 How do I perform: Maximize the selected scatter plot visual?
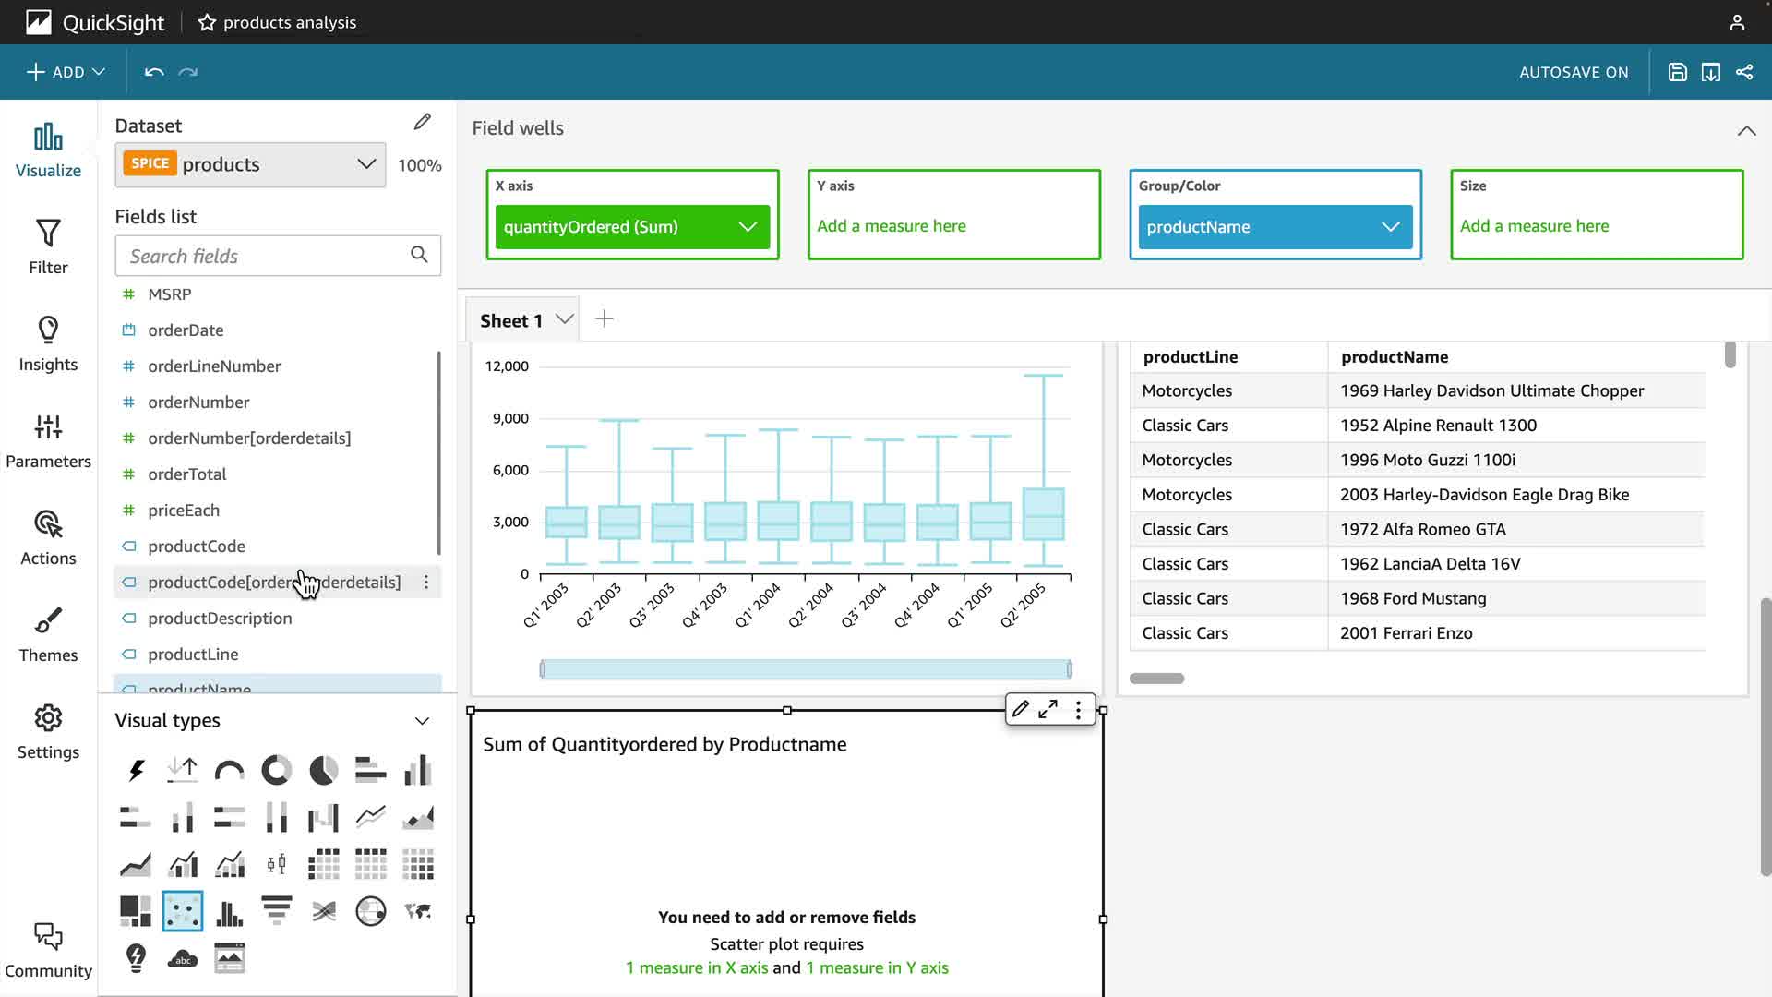1048,709
